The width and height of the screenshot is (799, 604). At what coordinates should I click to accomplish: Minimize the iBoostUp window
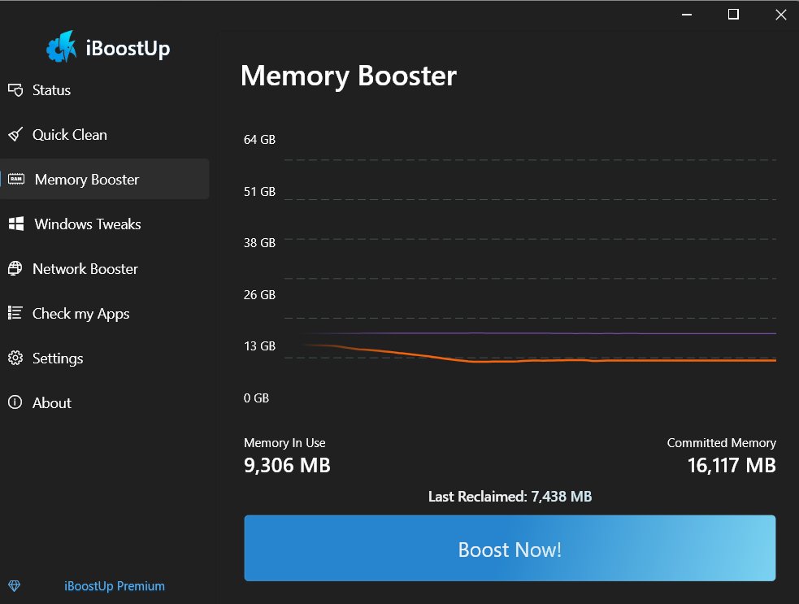point(687,15)
